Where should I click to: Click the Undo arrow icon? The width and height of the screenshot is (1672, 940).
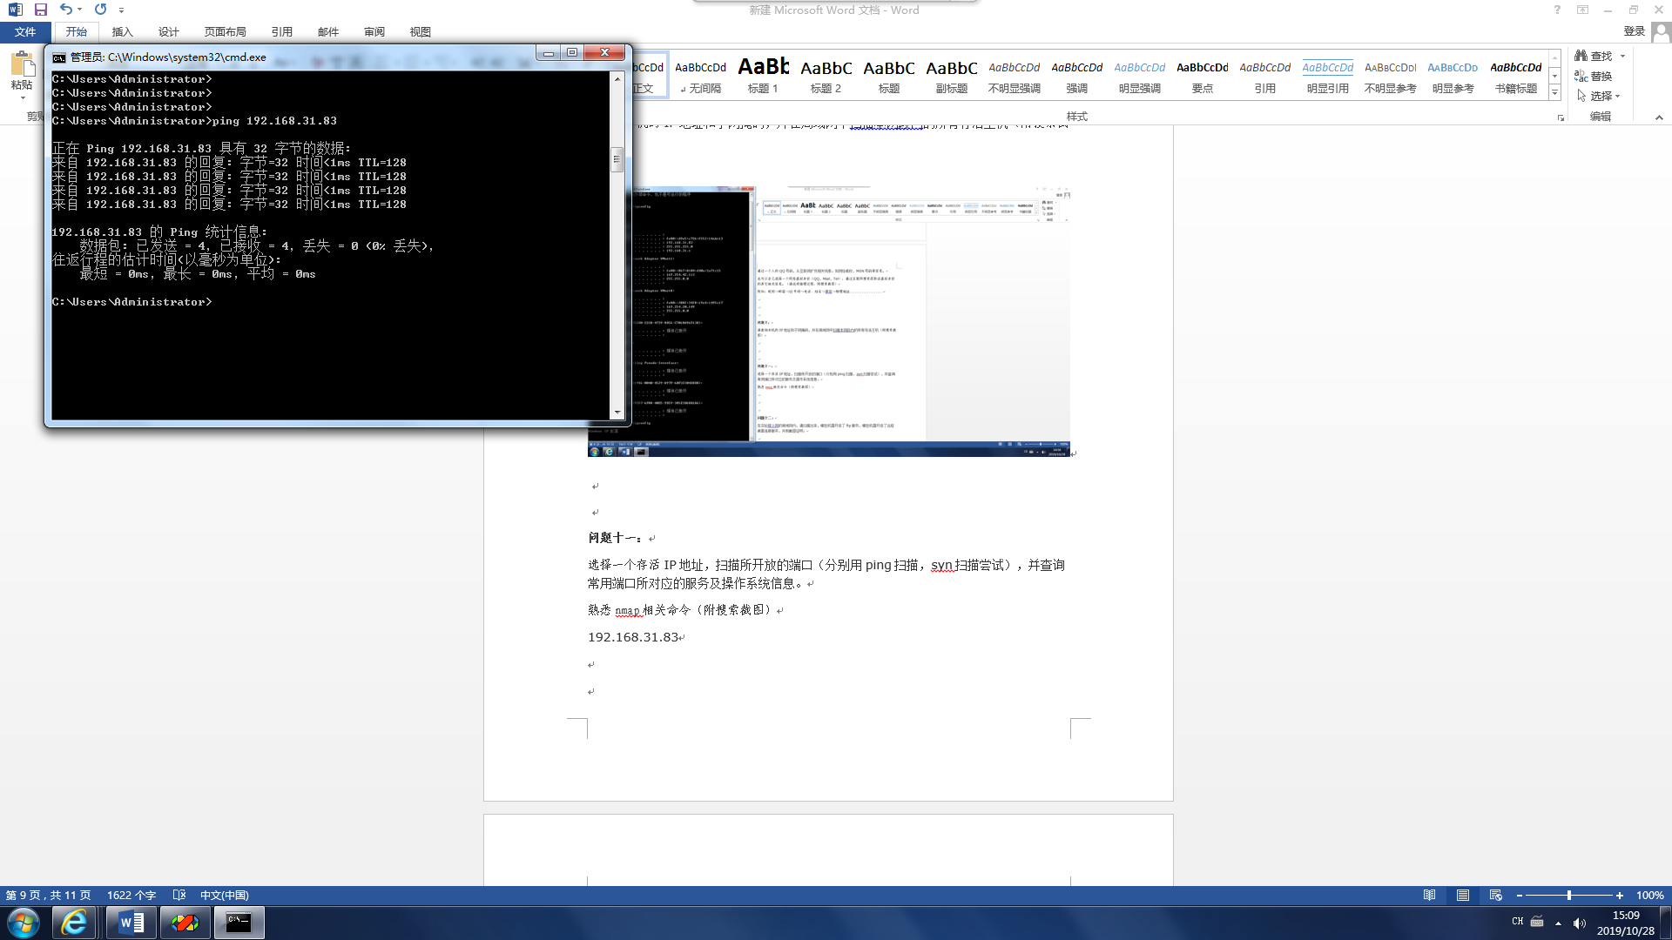[66, 10]
